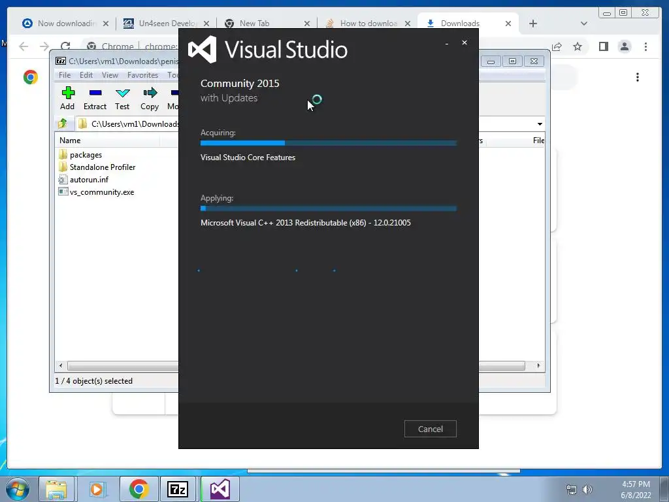Switch to 7-Zip from the taskbar
This screenshot has width=669, height=502.
click(x=178, y=489)
